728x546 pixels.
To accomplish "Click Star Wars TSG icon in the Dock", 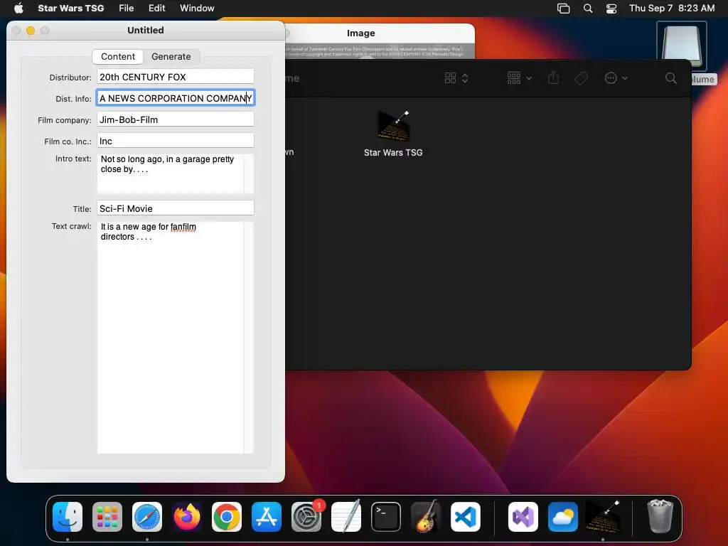I will point(603,517).
